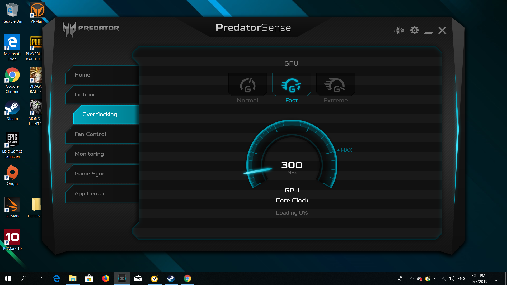Open the Lighting section
The height and width of the screenshot is (285, 507).
pos(102,94)
